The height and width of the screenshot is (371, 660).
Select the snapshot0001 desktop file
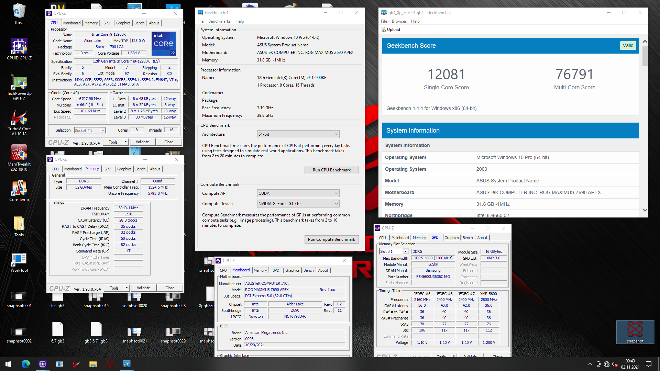(19, 299)
